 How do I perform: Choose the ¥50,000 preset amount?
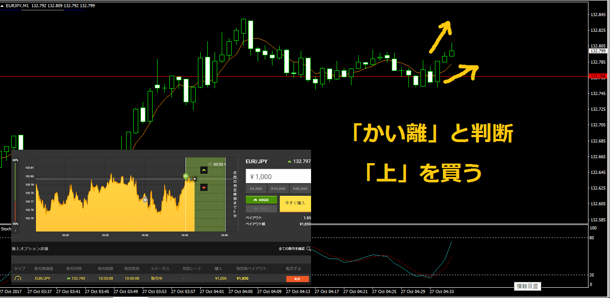[x=300, y=189]
